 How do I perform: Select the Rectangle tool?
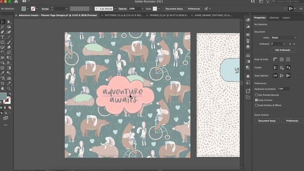[2, 42]
